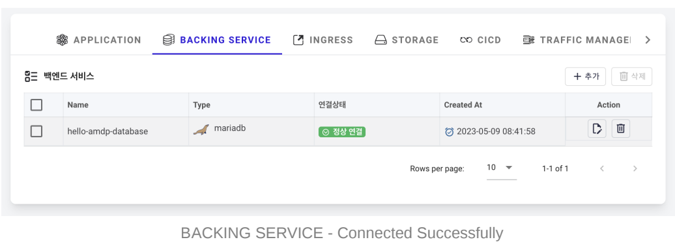The width and height of the screenshot is (675, 244).
Task: Click the INGRESS external link icon
Action: click(x=298, y=40)
